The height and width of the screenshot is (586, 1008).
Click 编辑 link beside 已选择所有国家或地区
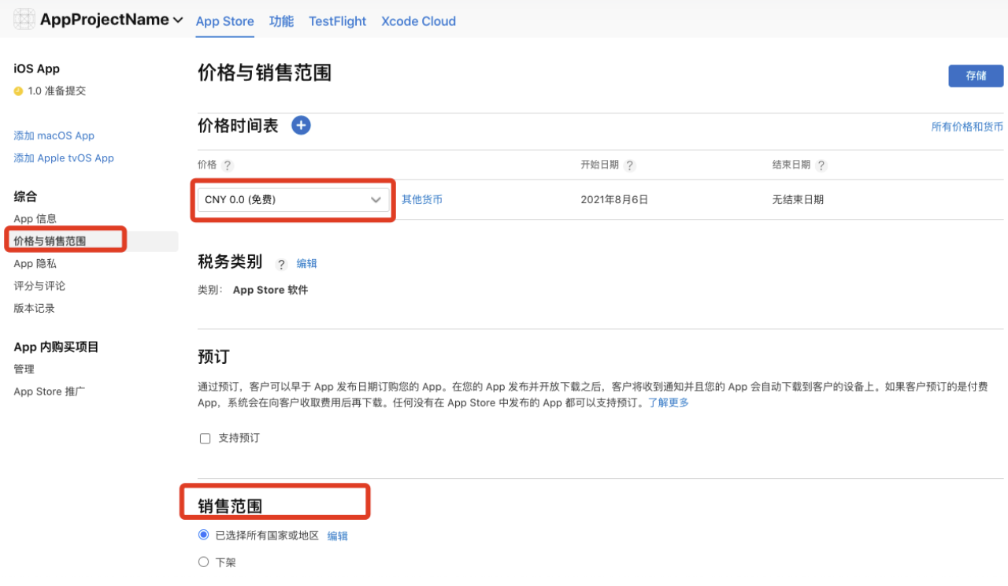(x=338, y=536)
